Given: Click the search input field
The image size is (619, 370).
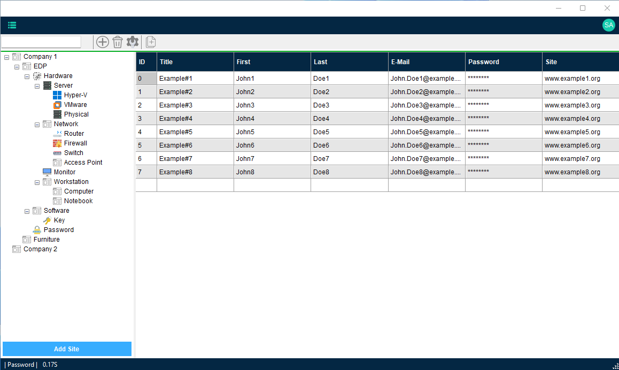Looking at the screenshot, I should [42, 42].
